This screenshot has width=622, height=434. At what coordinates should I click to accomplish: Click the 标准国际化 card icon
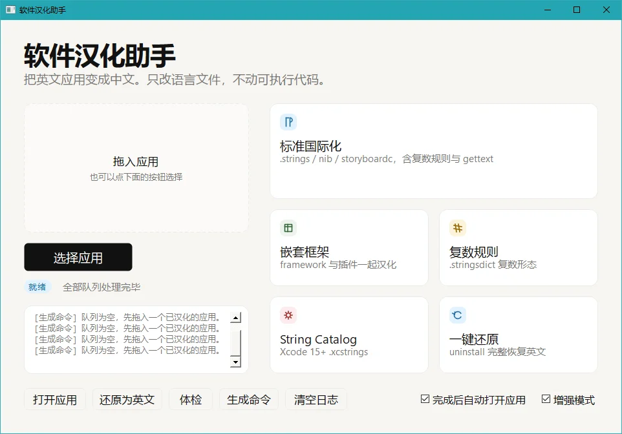click(x=288, y=122)
